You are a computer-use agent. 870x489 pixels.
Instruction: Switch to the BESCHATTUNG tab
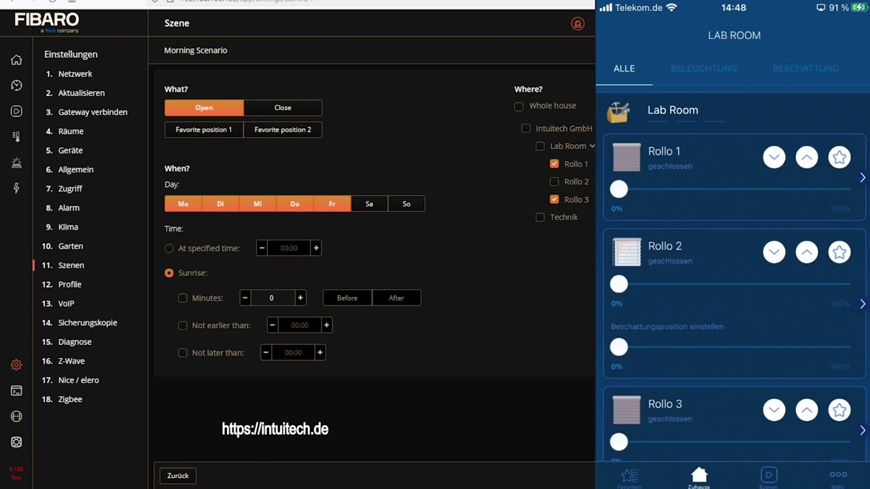coord(805,69)
